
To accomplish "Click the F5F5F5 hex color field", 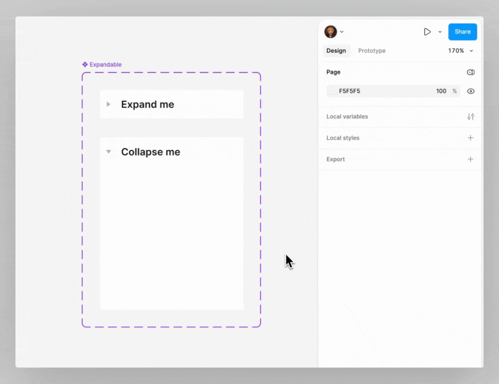I will (x=350, y=91).
